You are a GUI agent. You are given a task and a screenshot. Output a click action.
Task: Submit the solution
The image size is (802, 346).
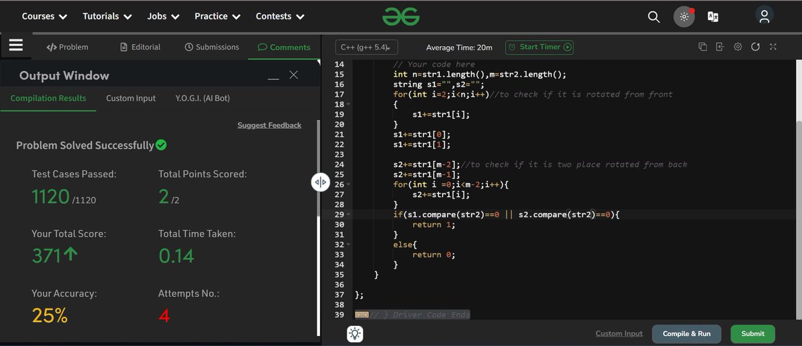pyautogui.click(x=753, y=334)
